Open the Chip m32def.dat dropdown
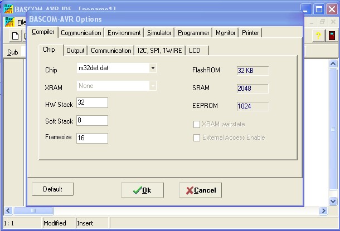Screen dimensions: 340x231 pyautogui.click(x=153, y=68)
